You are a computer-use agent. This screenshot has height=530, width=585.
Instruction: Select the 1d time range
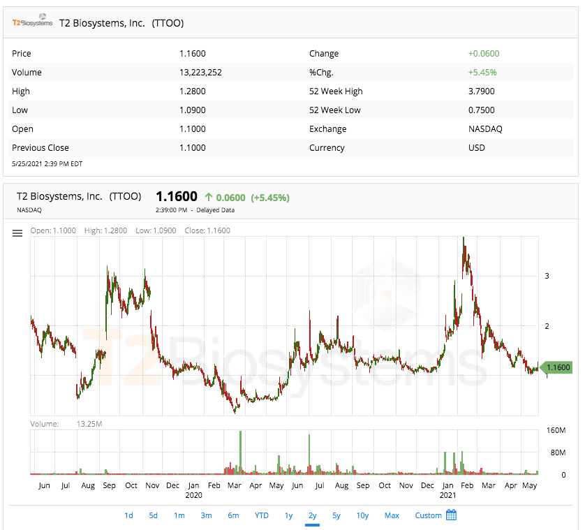tap(128, 515)
